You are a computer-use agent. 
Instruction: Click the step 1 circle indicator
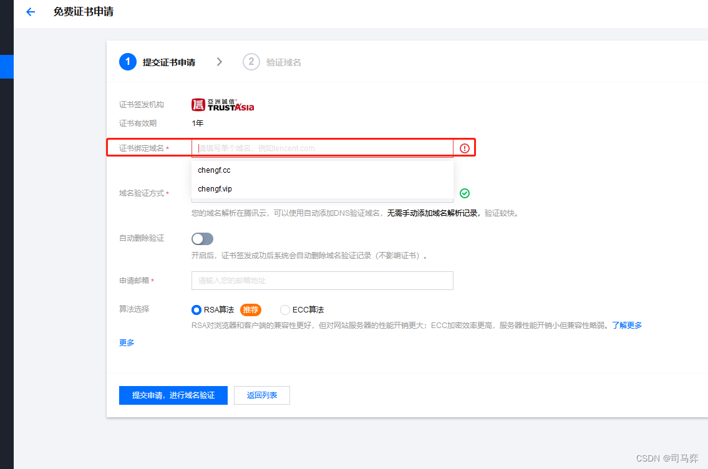128,62
